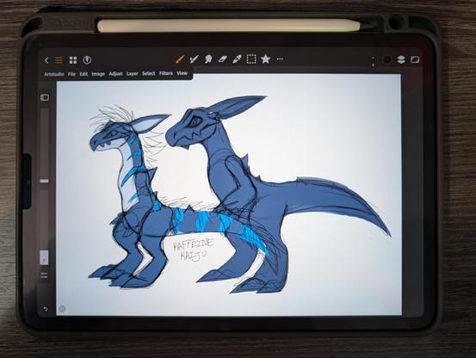Click the dark current color swatch
Screen dimensions: 476x358
[387, 59]
